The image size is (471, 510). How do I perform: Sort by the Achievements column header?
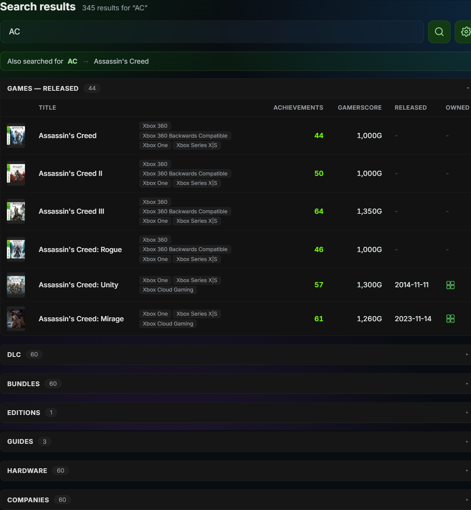coord(298,108)
